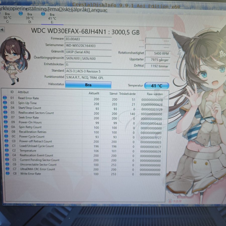Switch to drive D: tab at 39 °C

[x=30, y=18]
